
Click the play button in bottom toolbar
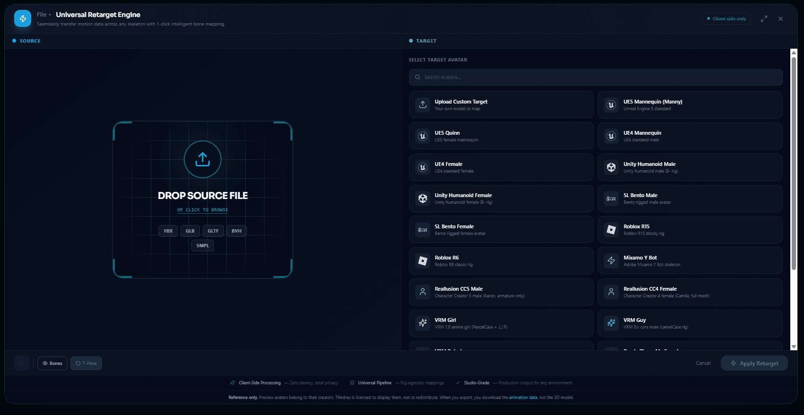[x=22, y=363]
